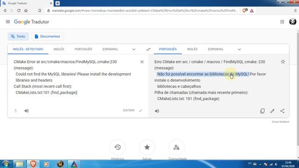Open saved translations (Salvas)
Viewport: 299px width, 168px height.
(x=147, y=147)
